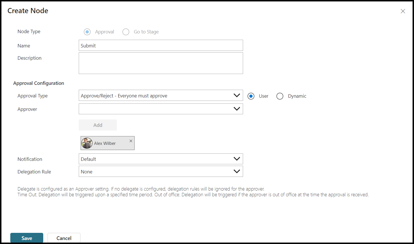Remove Alex Wilber from approvers
Screen dimensions: 414x244
tap(131, 141)
